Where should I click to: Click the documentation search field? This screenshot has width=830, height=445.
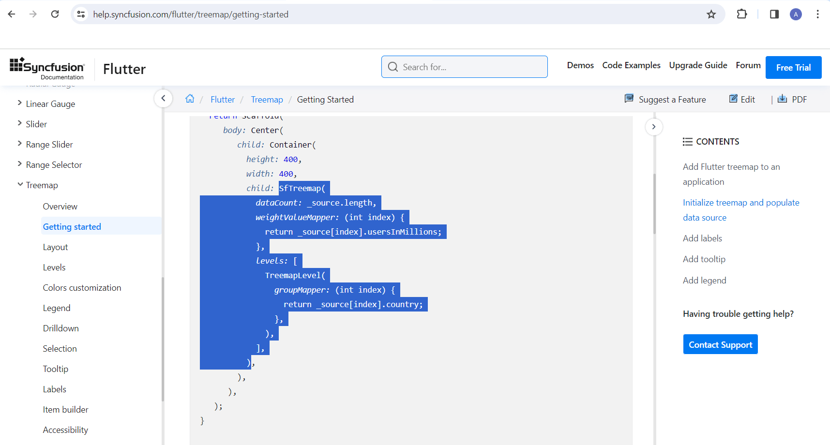[465, 67]
